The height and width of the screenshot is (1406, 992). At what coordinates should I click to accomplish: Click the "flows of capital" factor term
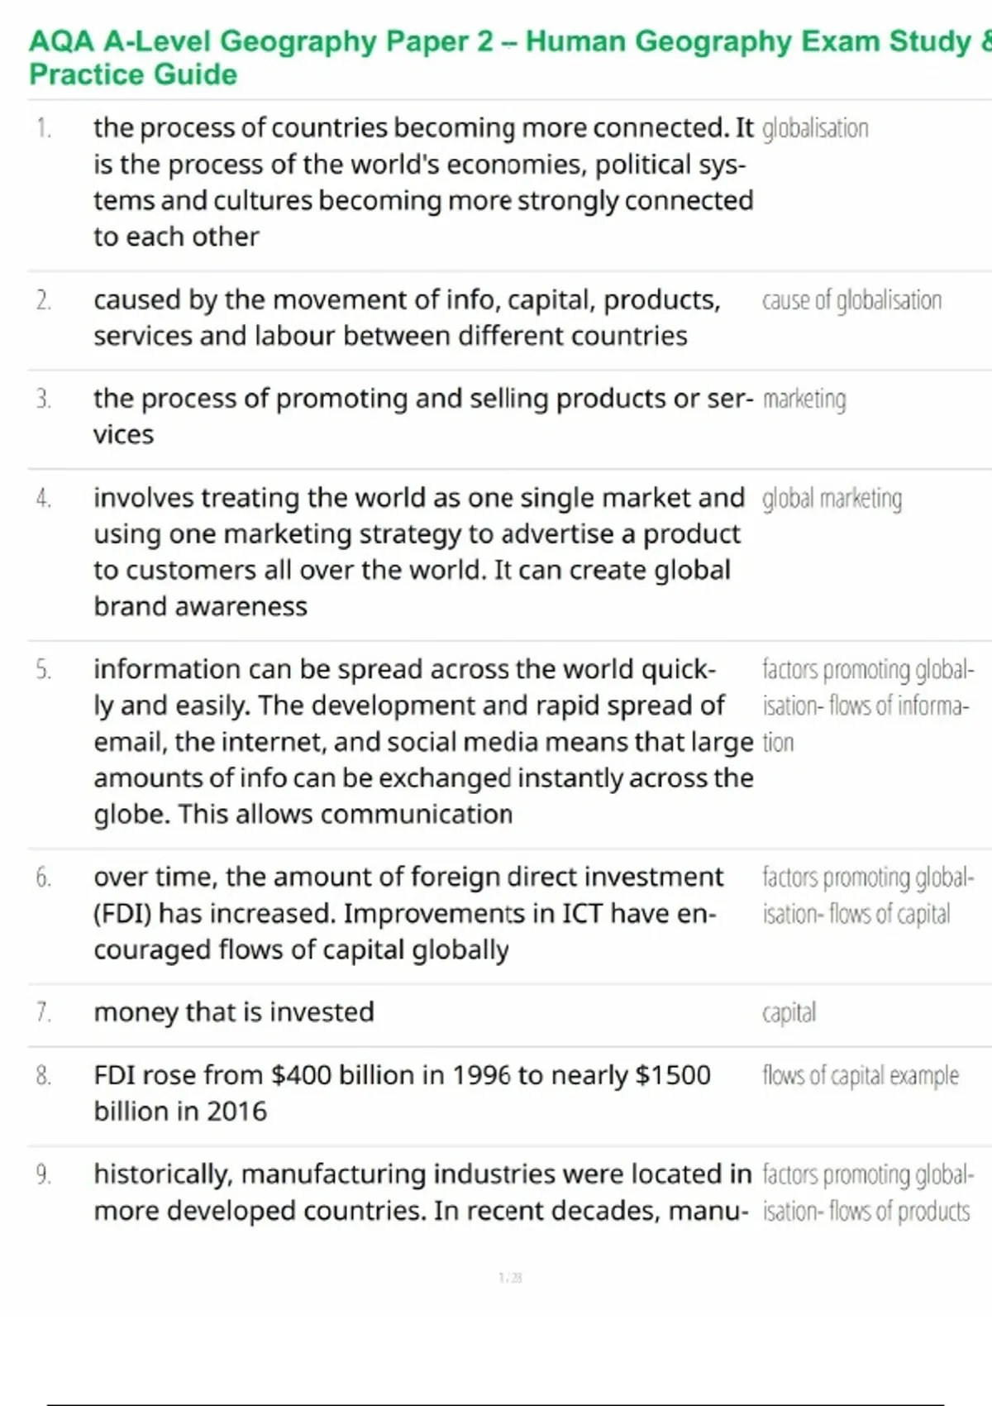coord(866,896)
